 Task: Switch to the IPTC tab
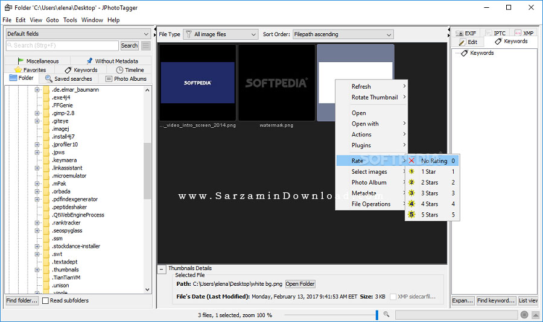[495, 33]
